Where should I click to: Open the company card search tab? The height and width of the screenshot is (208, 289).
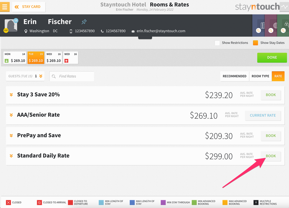point(259,26)
